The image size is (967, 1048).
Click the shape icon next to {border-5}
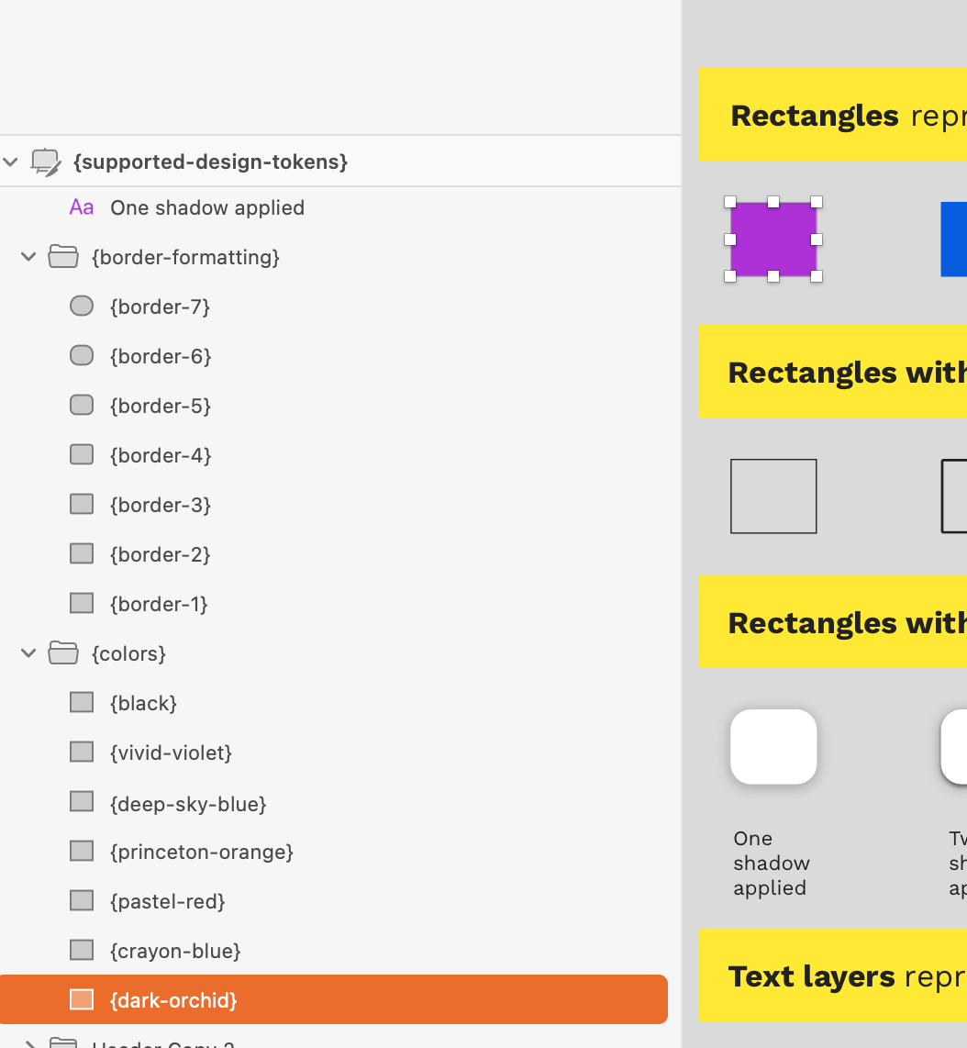82,406
